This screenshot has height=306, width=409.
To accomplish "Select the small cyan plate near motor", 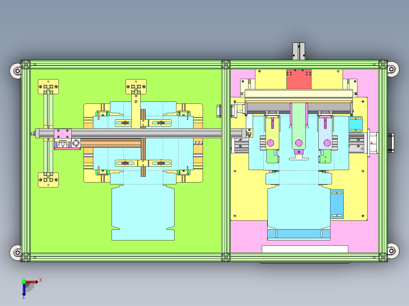I will (356, 124).
